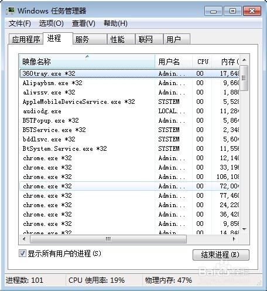Select the 进程 tab
Screen dimensions: 267x291
click(58, 39)
